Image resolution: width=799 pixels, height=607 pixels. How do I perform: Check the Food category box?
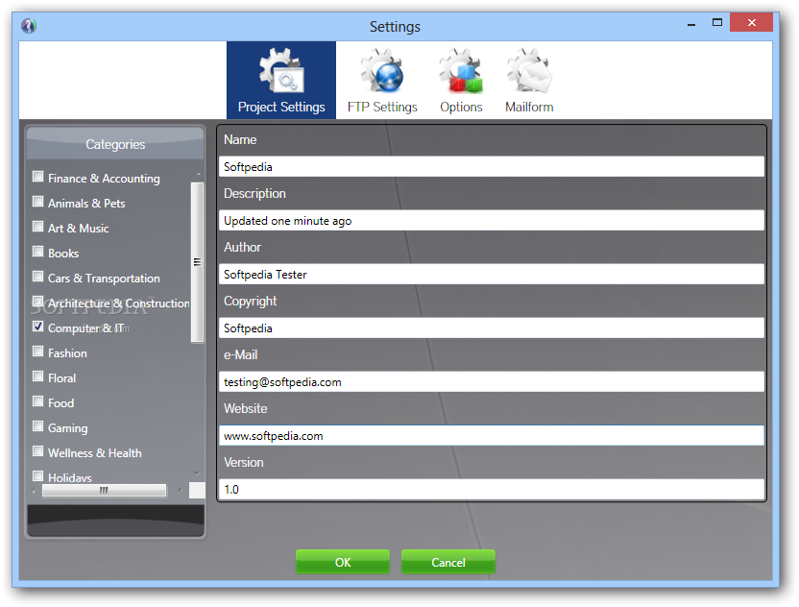coord(37,401)
